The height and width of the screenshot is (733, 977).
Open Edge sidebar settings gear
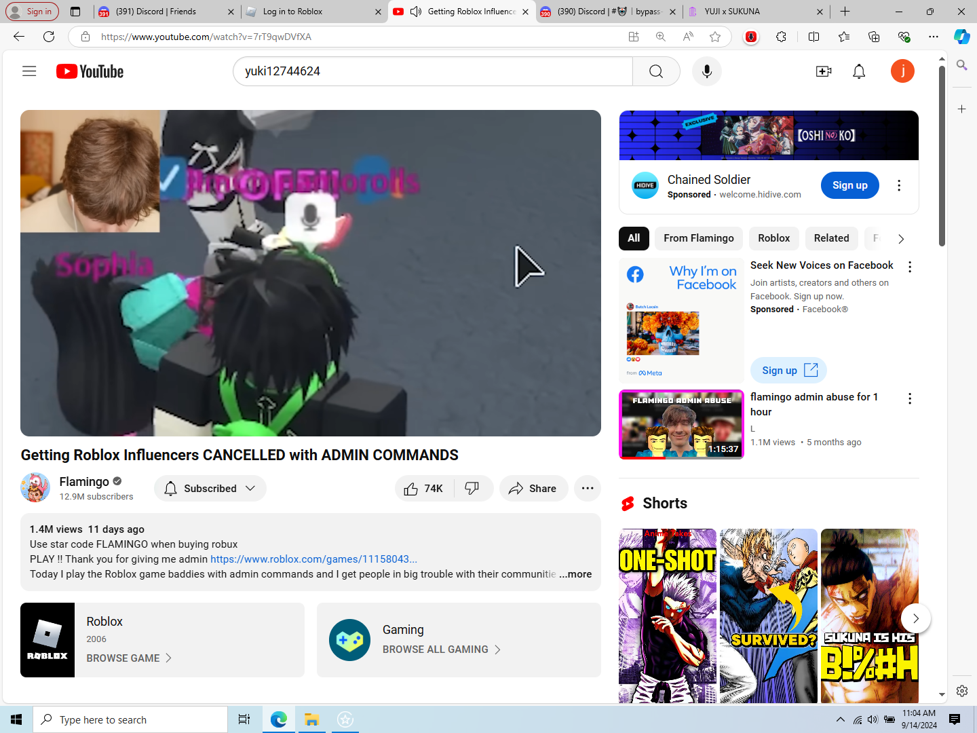point(961,691)
